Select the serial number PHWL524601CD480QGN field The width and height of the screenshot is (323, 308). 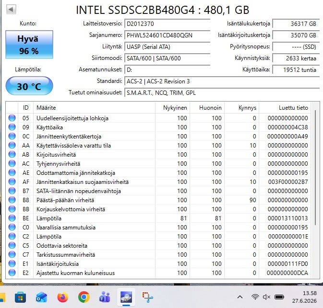167,35
